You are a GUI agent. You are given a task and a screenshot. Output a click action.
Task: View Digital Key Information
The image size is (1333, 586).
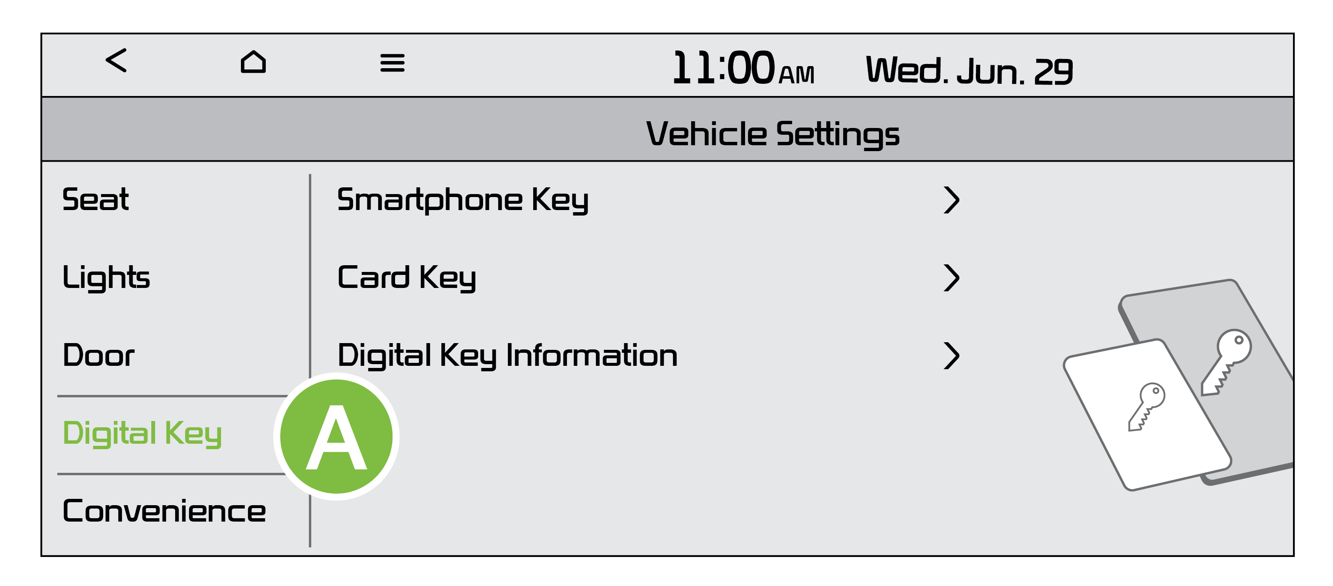click(507, 356)
